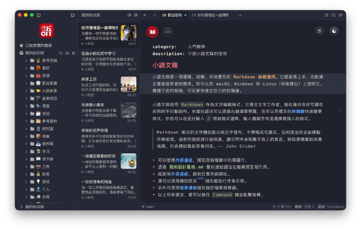Screen dimensions: 361x230
Task: Click the 共享工坊 note thumbnail image
Action: 129,84
